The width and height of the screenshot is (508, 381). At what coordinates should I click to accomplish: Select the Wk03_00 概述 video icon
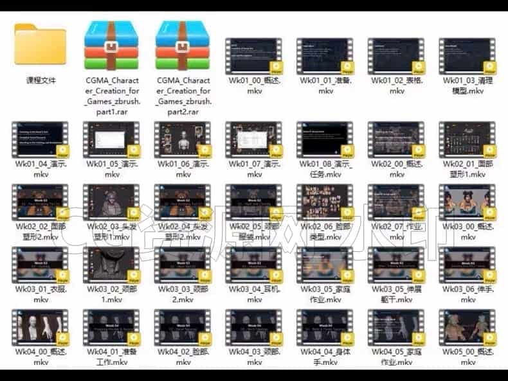[468, 202]
